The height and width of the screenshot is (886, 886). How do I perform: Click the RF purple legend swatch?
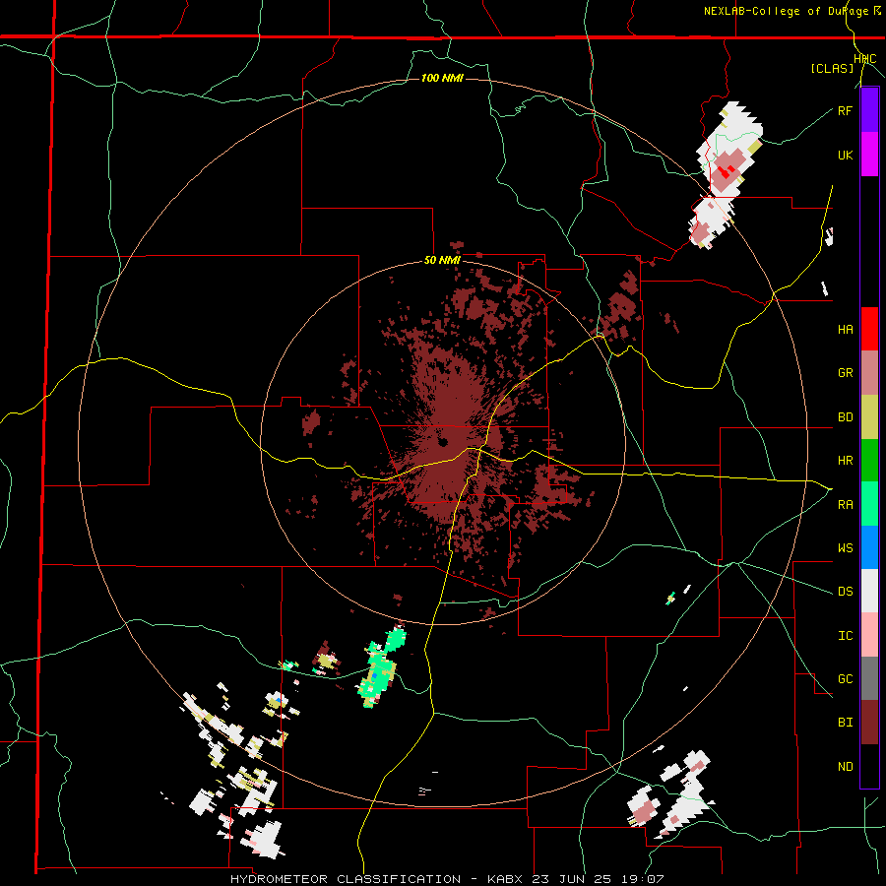pyautogui.click(x=869, y=109)
